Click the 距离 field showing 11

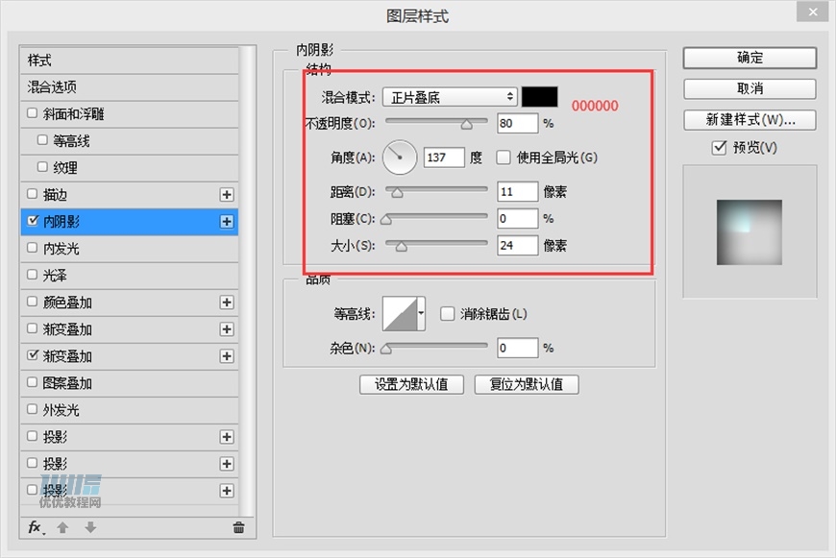click(x=517, y=191)
